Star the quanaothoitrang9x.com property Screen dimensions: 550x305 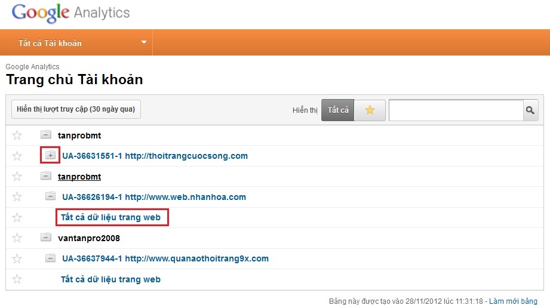pos(17,258)
